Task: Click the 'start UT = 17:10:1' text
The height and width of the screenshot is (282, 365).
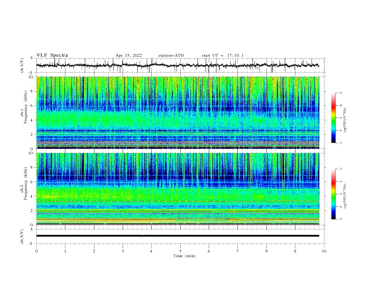Action: click(x=222, y=55)
